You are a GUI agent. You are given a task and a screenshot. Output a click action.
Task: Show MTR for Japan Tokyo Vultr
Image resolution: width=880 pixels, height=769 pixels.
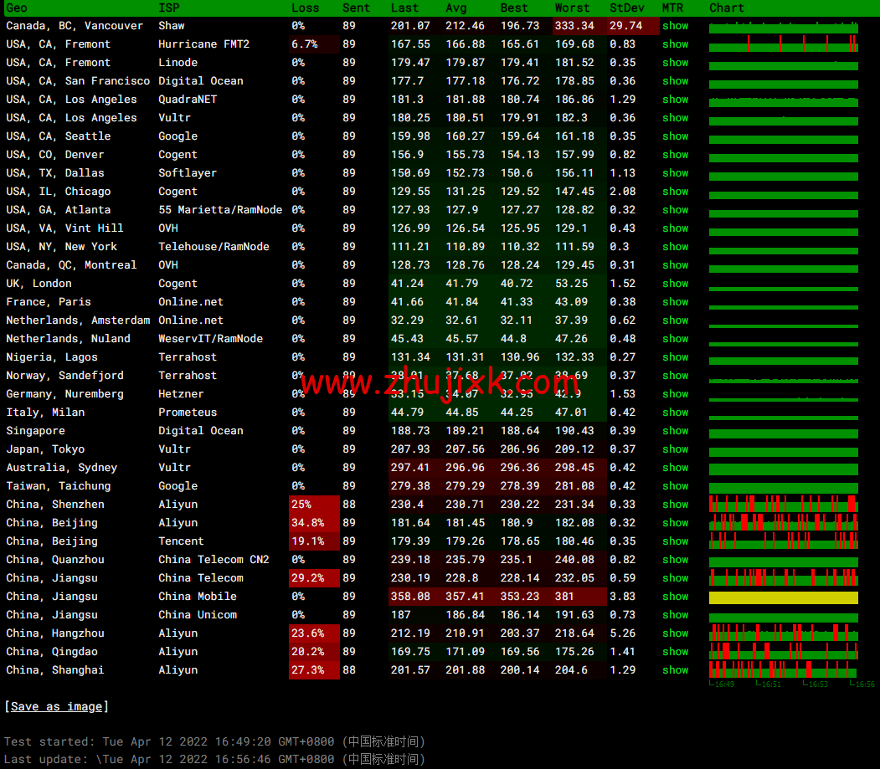coord(675,449)
